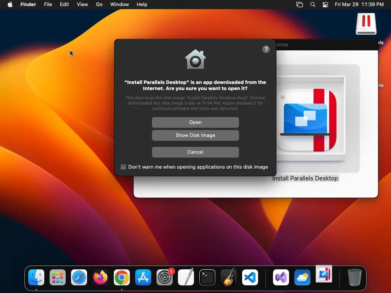Open the Apple menu
The width and height of the screenshot is (391, 293).
[10, 5]
